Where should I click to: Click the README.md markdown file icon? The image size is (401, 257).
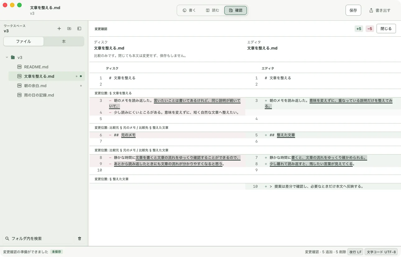coord(19,67)
